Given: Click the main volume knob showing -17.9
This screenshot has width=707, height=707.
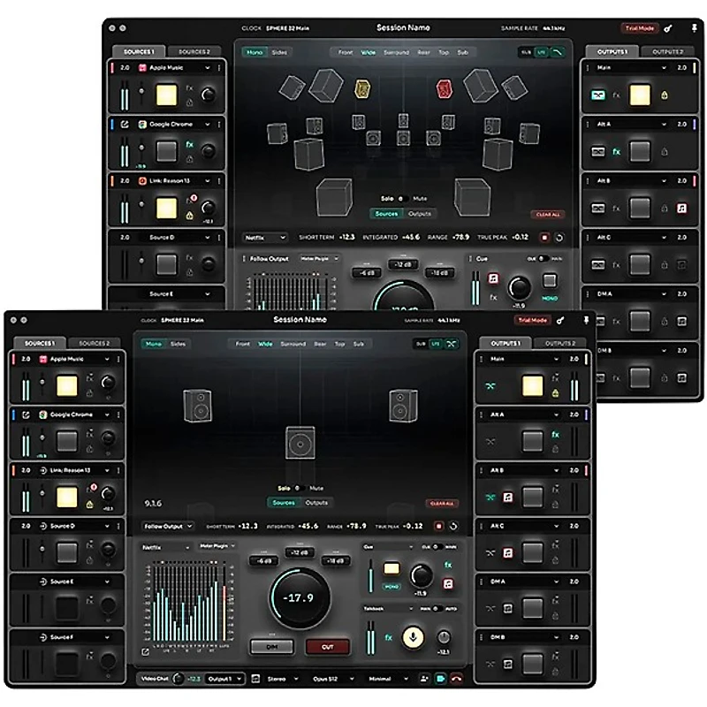Looking at the screenshot, I should click(300, 597).
